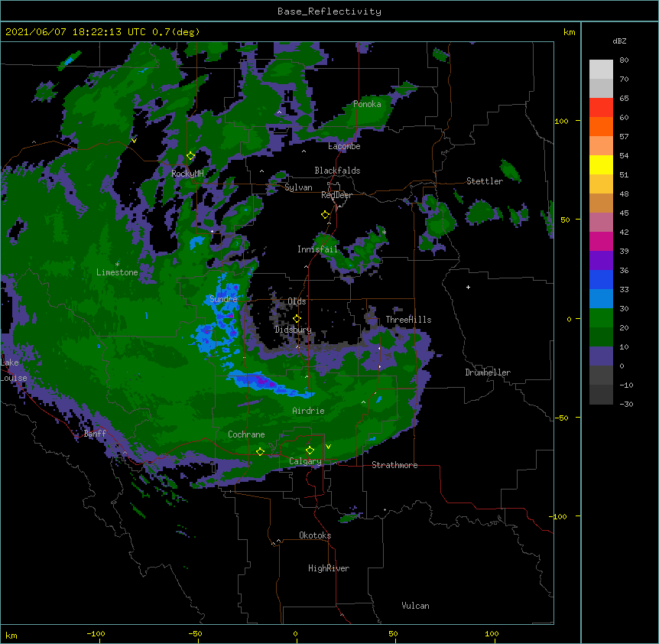Click the white asterisk above Limestone
The height and width of the screenshot is (644, 659).
[x=117, y=264]
